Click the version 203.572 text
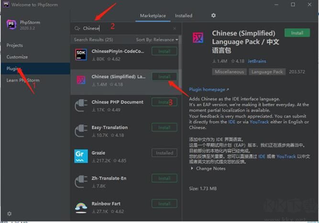319x223 pixels. pos(297,72)
